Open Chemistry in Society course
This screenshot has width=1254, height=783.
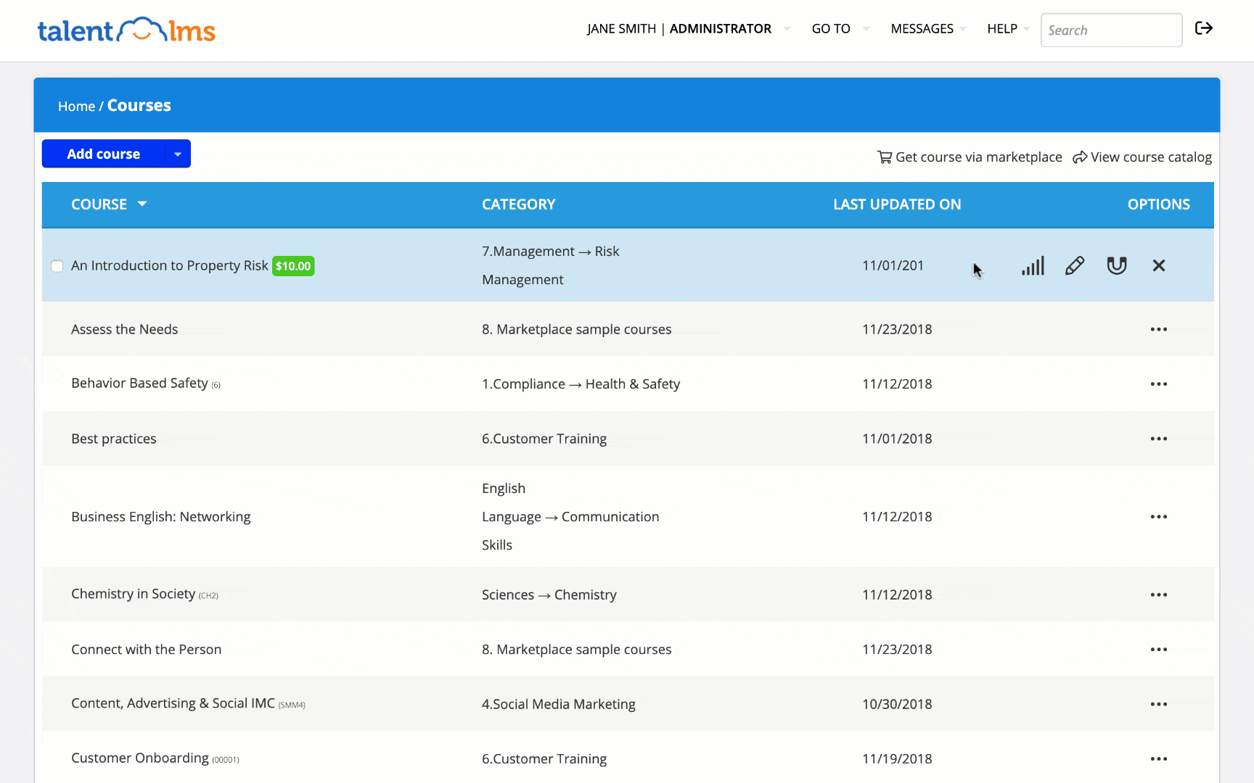pos(133,594)
